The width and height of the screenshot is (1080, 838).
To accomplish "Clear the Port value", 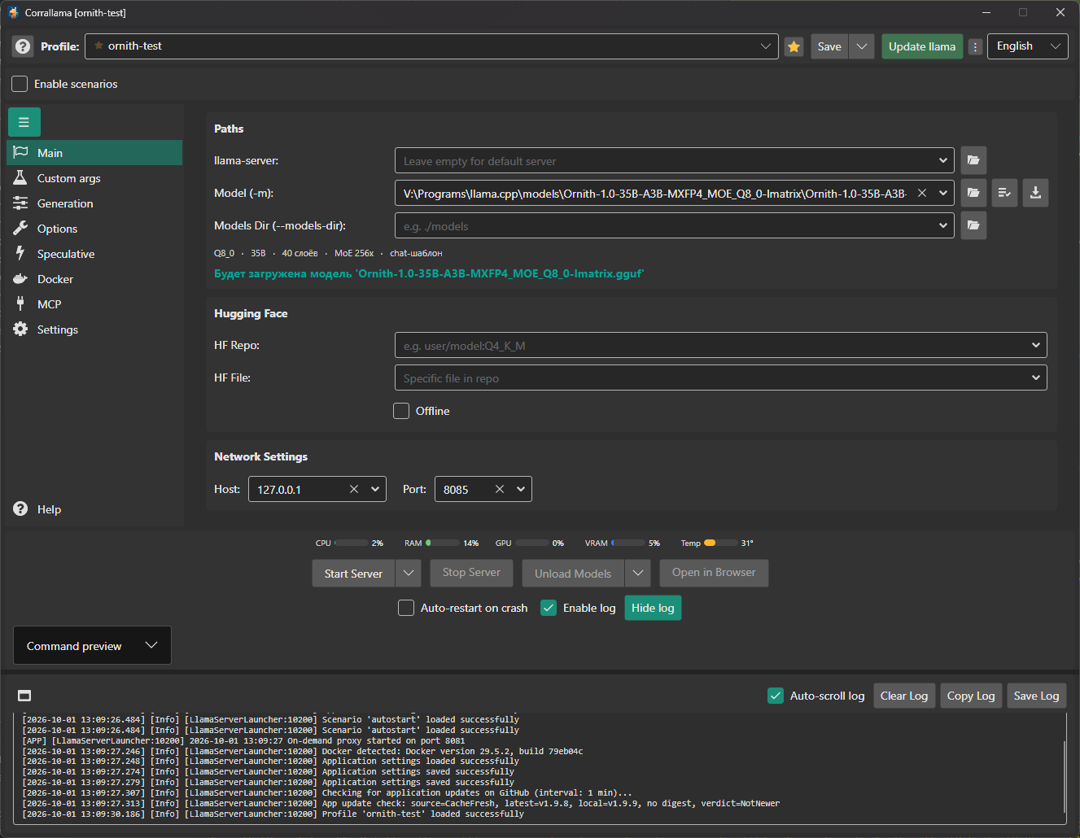I will click(x=500, y=489).
